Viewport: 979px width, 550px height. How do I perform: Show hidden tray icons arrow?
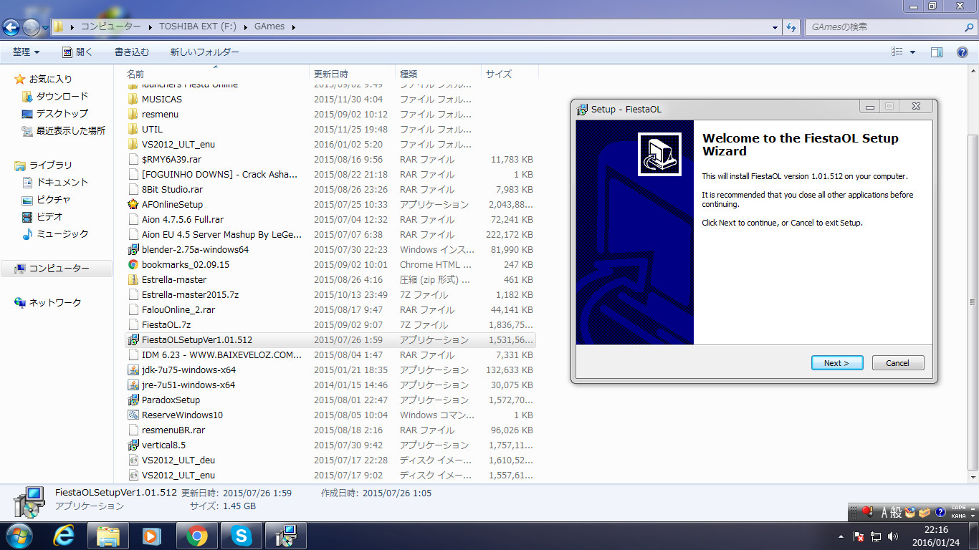tap(841, 536)
